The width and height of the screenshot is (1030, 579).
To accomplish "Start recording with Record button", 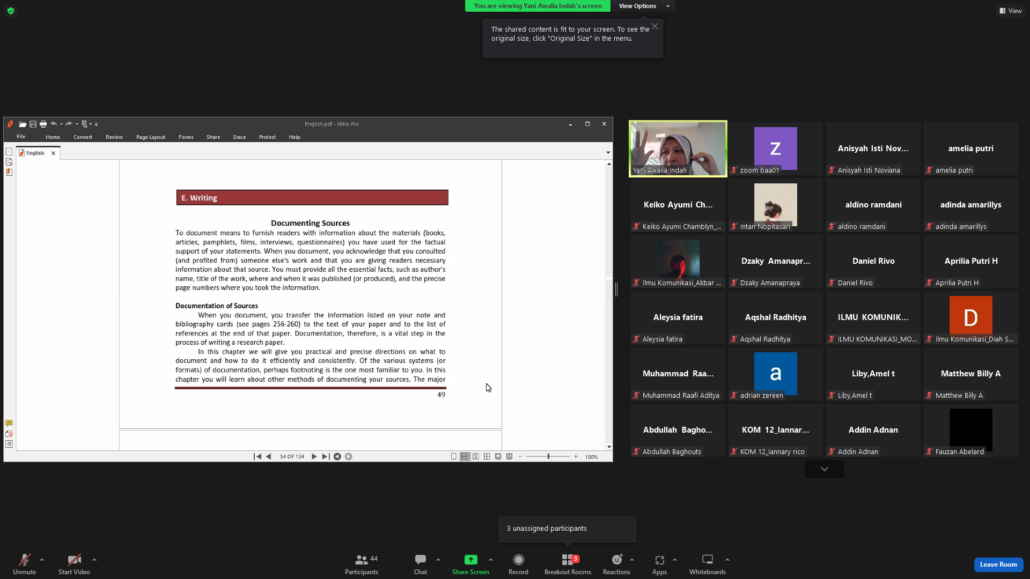I will tap(518, 565).
